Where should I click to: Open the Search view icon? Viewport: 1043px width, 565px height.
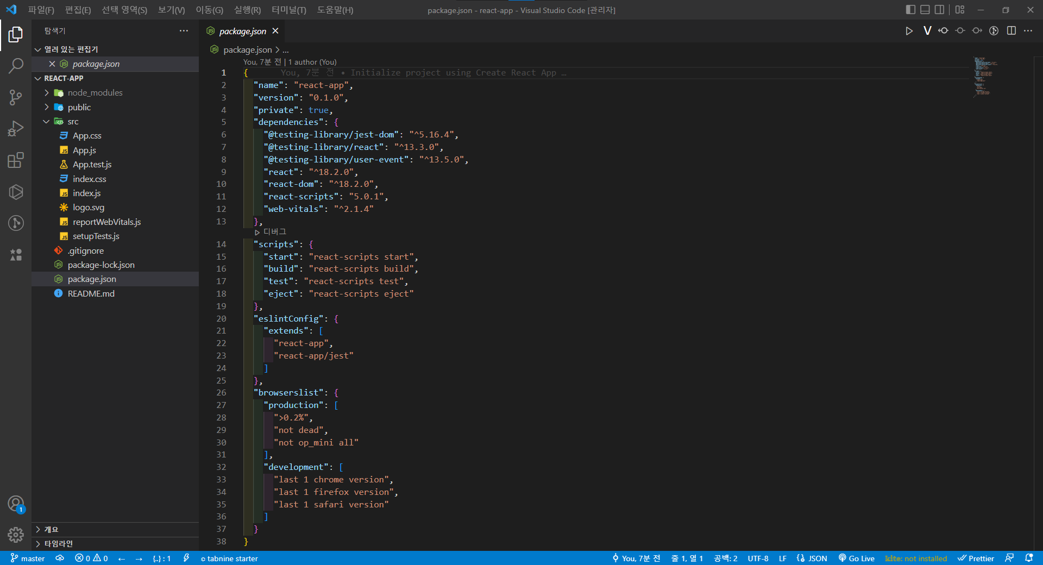[16, 66]
